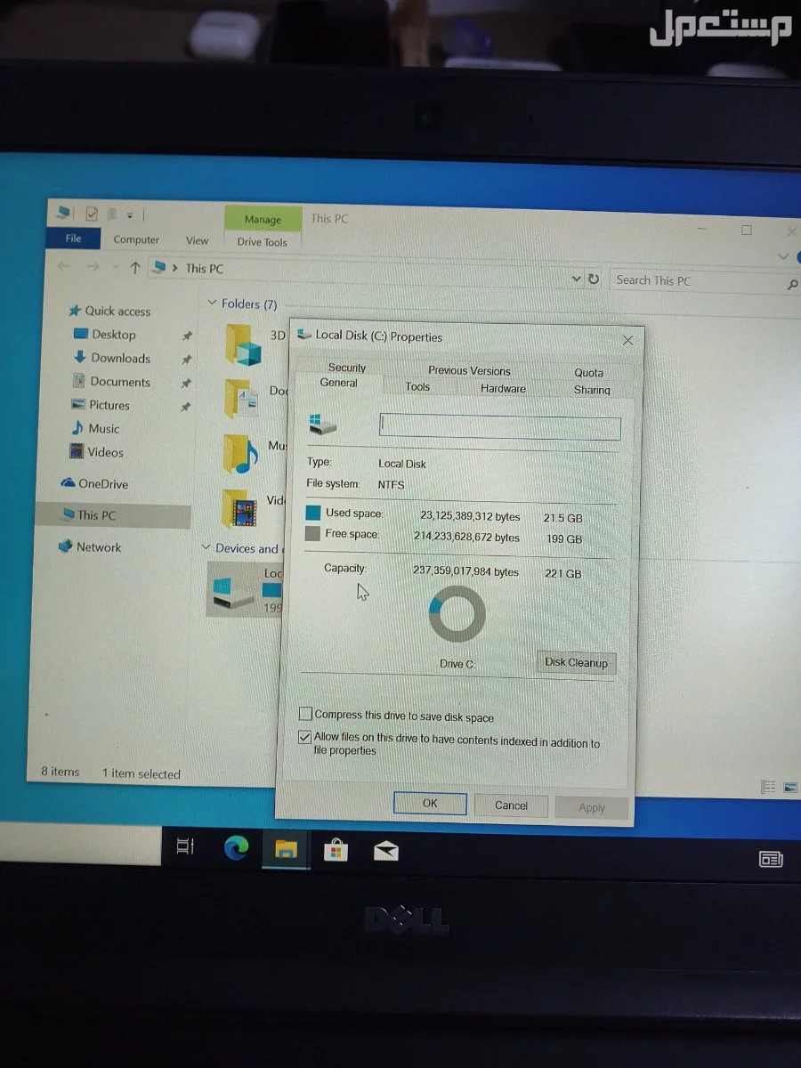Launch Mail app from taskbar

(x=385, y=852)
